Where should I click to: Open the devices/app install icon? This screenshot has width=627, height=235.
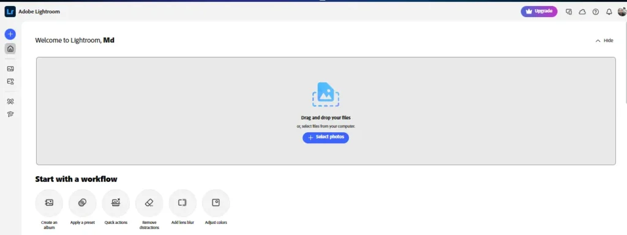[569, 12]
